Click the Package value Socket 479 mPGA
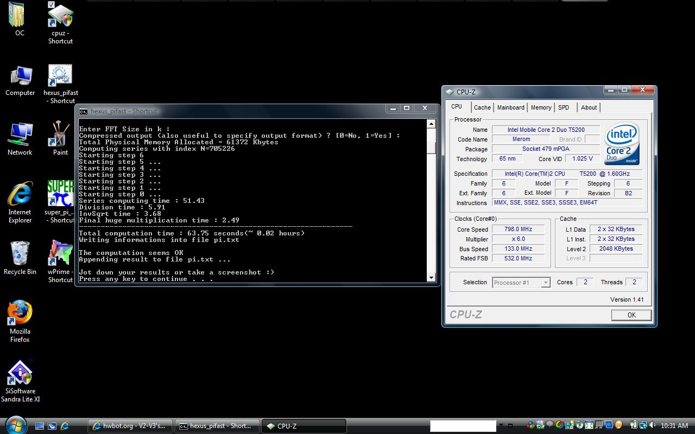This screenshot has width=695, height=434. click(x=546, y=149)
